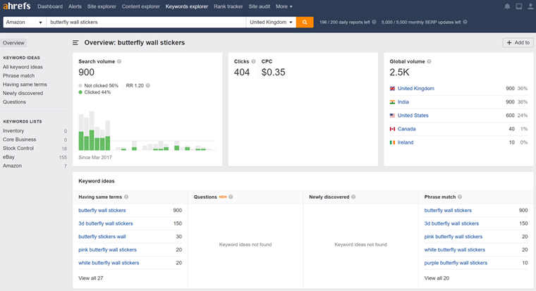Image resolution: width=536 pixels, height=291 pixels.
Task: Open Having same terms in sidebar
Action: point(25,85)
